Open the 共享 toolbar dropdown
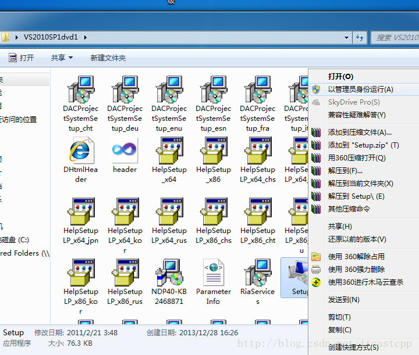This screenshot has height=355, width=419. (62, 58)
